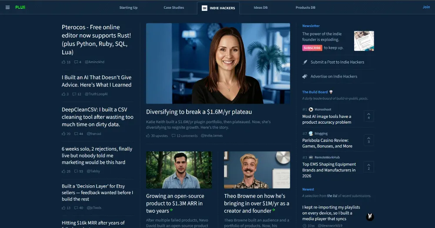435x228 pixels.
Task: Open 'Top EMS Shaping Equipment Brands' post title
Action: 329,170
